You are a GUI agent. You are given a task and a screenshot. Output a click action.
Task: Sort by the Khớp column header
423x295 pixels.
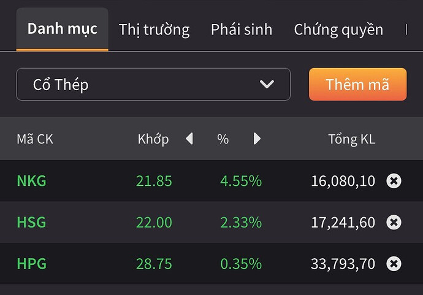[153, 139]
